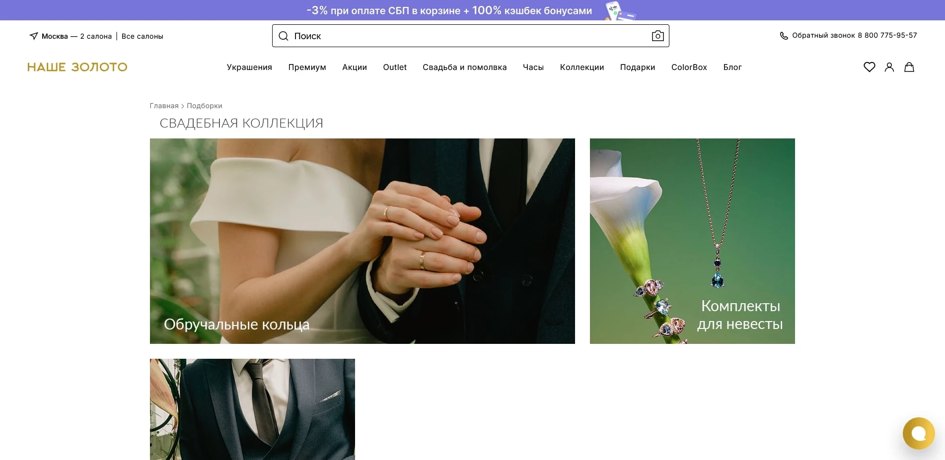Click the magnifying glass search icon
This screenshot has height=460, width=945.
[x=284, y=36]
